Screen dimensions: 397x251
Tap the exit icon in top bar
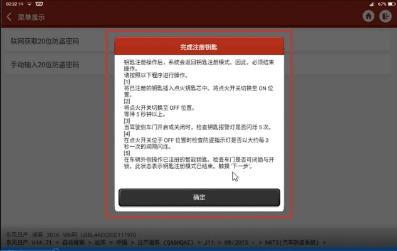385,16
